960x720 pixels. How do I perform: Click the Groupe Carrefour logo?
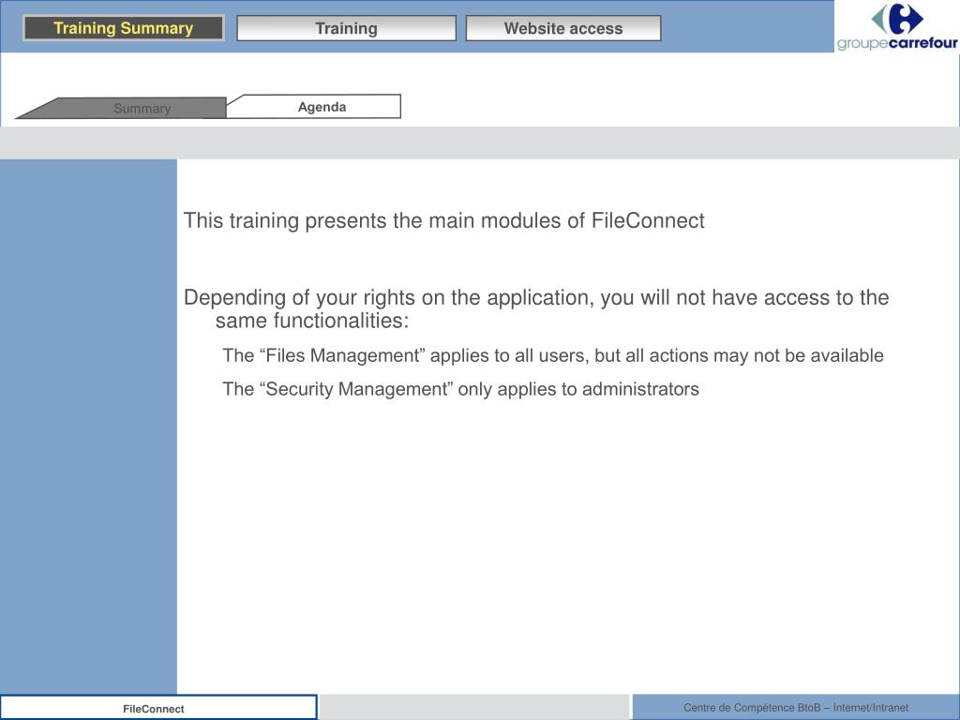pyautogui.click(x=897, y=26)
